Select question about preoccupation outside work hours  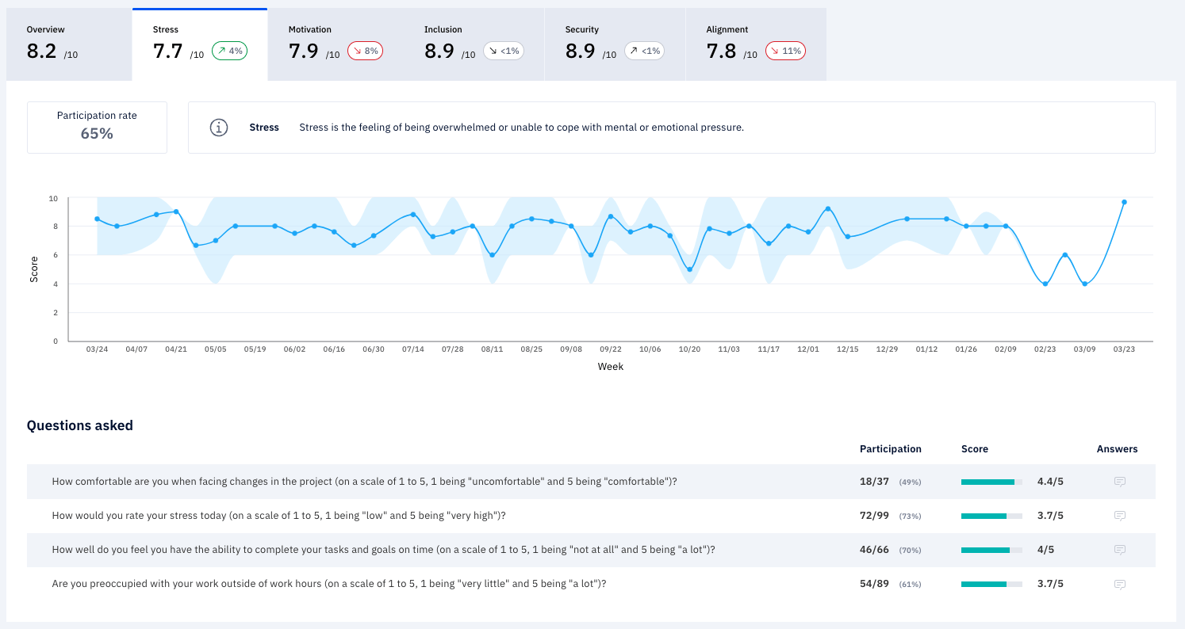pyautogui.click(x=329, y=585)
